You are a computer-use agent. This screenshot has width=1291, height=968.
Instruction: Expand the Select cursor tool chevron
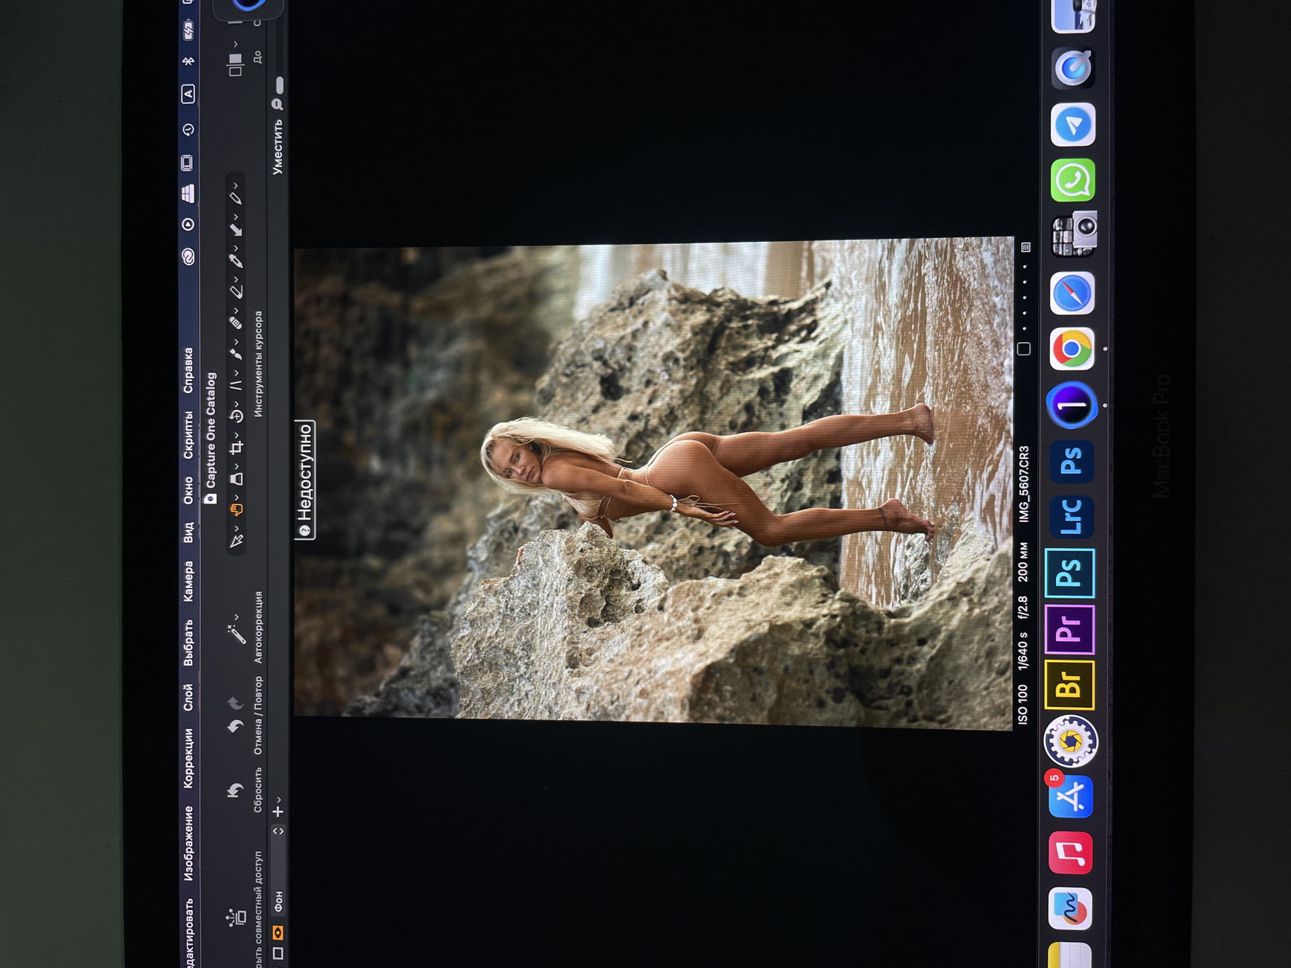236,528
